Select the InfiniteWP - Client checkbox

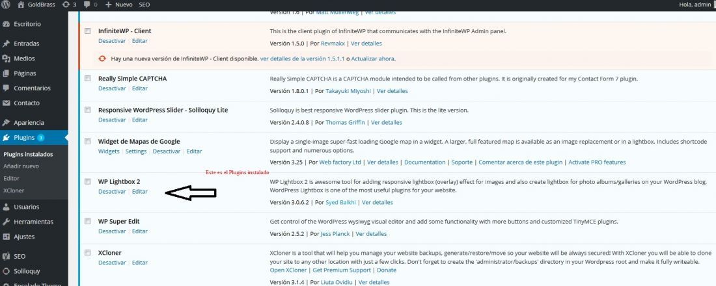pos(88,31)
